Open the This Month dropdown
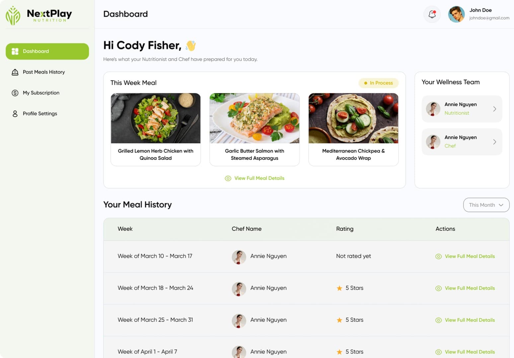This screenshot has height=358, width=514. [486, 205]
